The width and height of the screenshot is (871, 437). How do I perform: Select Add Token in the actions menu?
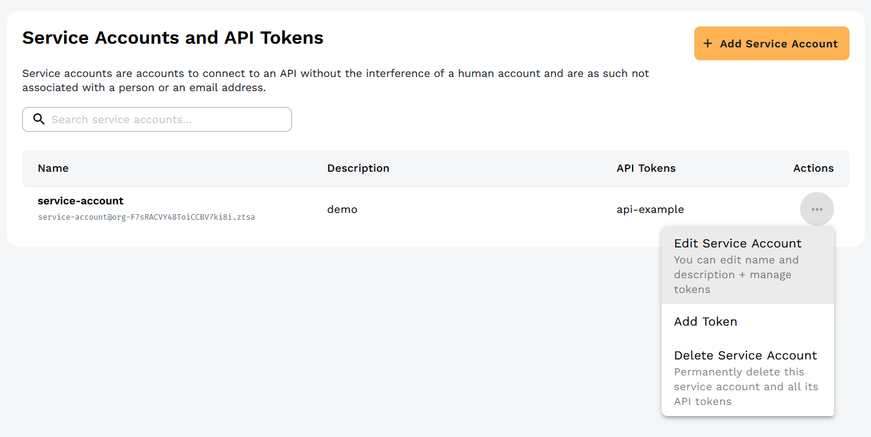[x=705, y=321]
